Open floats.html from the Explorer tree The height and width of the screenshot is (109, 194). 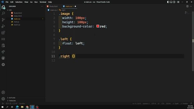point(18,13)
